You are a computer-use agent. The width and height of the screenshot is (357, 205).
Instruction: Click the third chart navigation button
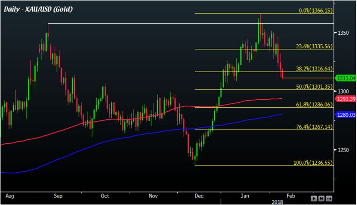click(329, 198)
